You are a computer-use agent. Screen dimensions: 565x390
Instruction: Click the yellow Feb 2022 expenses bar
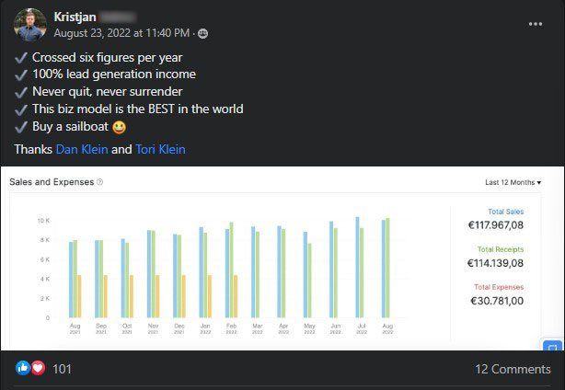pyautogui.click(x=236, y=296)
